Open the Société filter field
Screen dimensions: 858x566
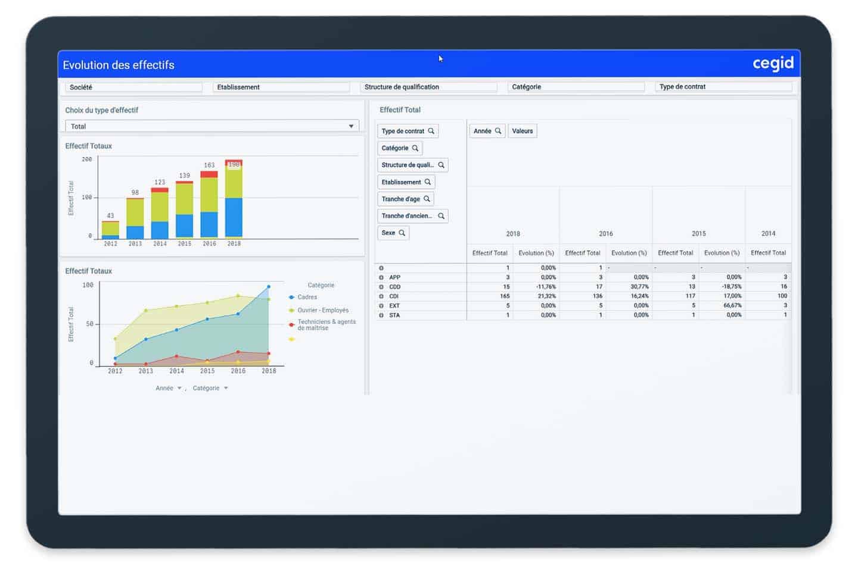pos(133,87)
